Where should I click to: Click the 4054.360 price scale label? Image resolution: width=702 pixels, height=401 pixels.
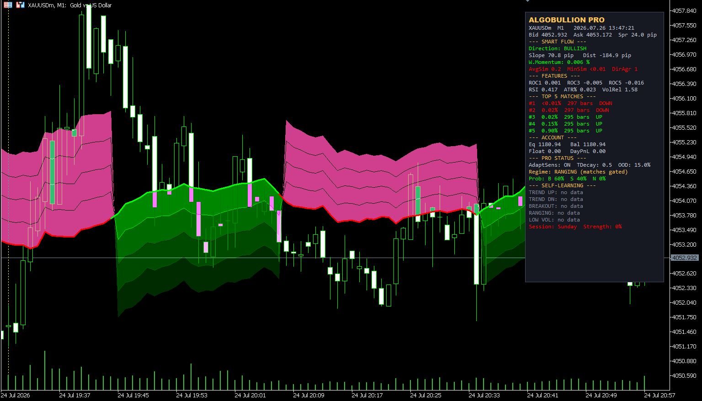tap(684, 186)
